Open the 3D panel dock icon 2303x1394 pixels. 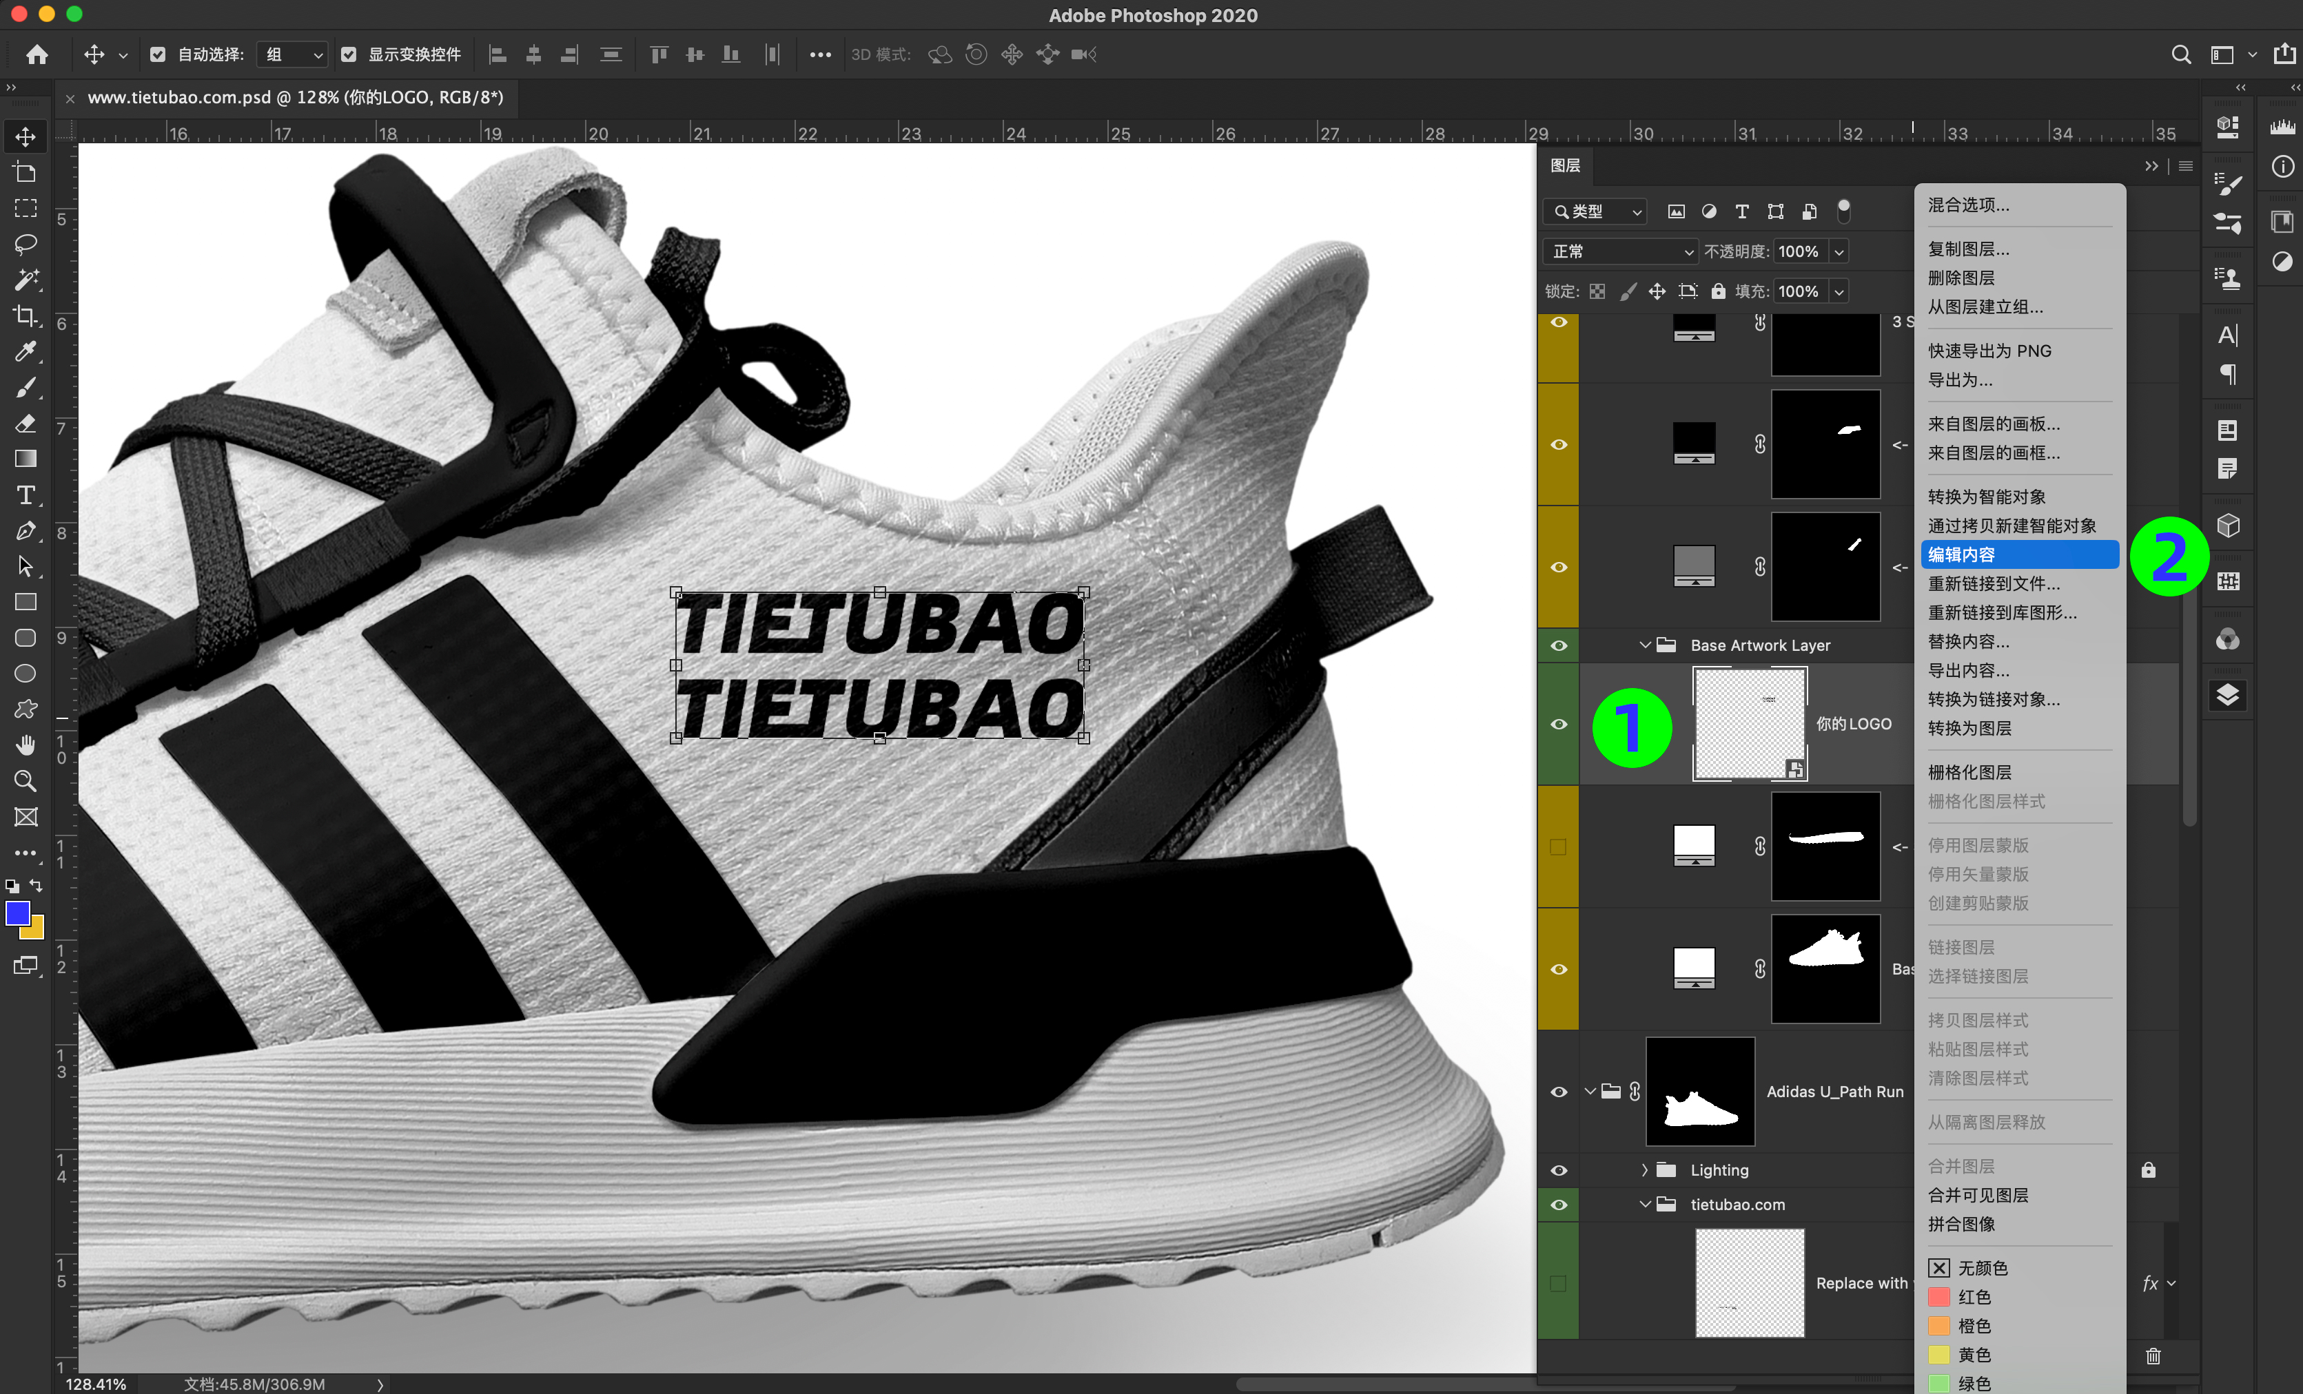(2228, 526)
